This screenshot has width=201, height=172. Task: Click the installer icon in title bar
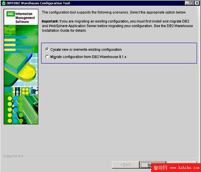[4, 3]
